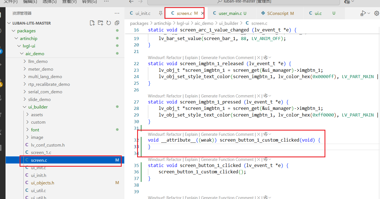This screenshot has height=199, width=380.
Task: Click Refactor above screen_button_1_custom_clicked
Action: 174,134
